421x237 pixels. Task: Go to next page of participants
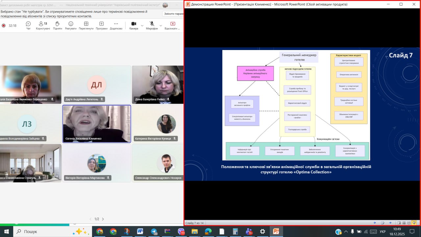tap(103, 219)
